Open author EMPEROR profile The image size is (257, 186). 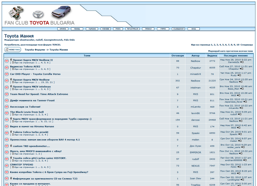pos(195,152)
